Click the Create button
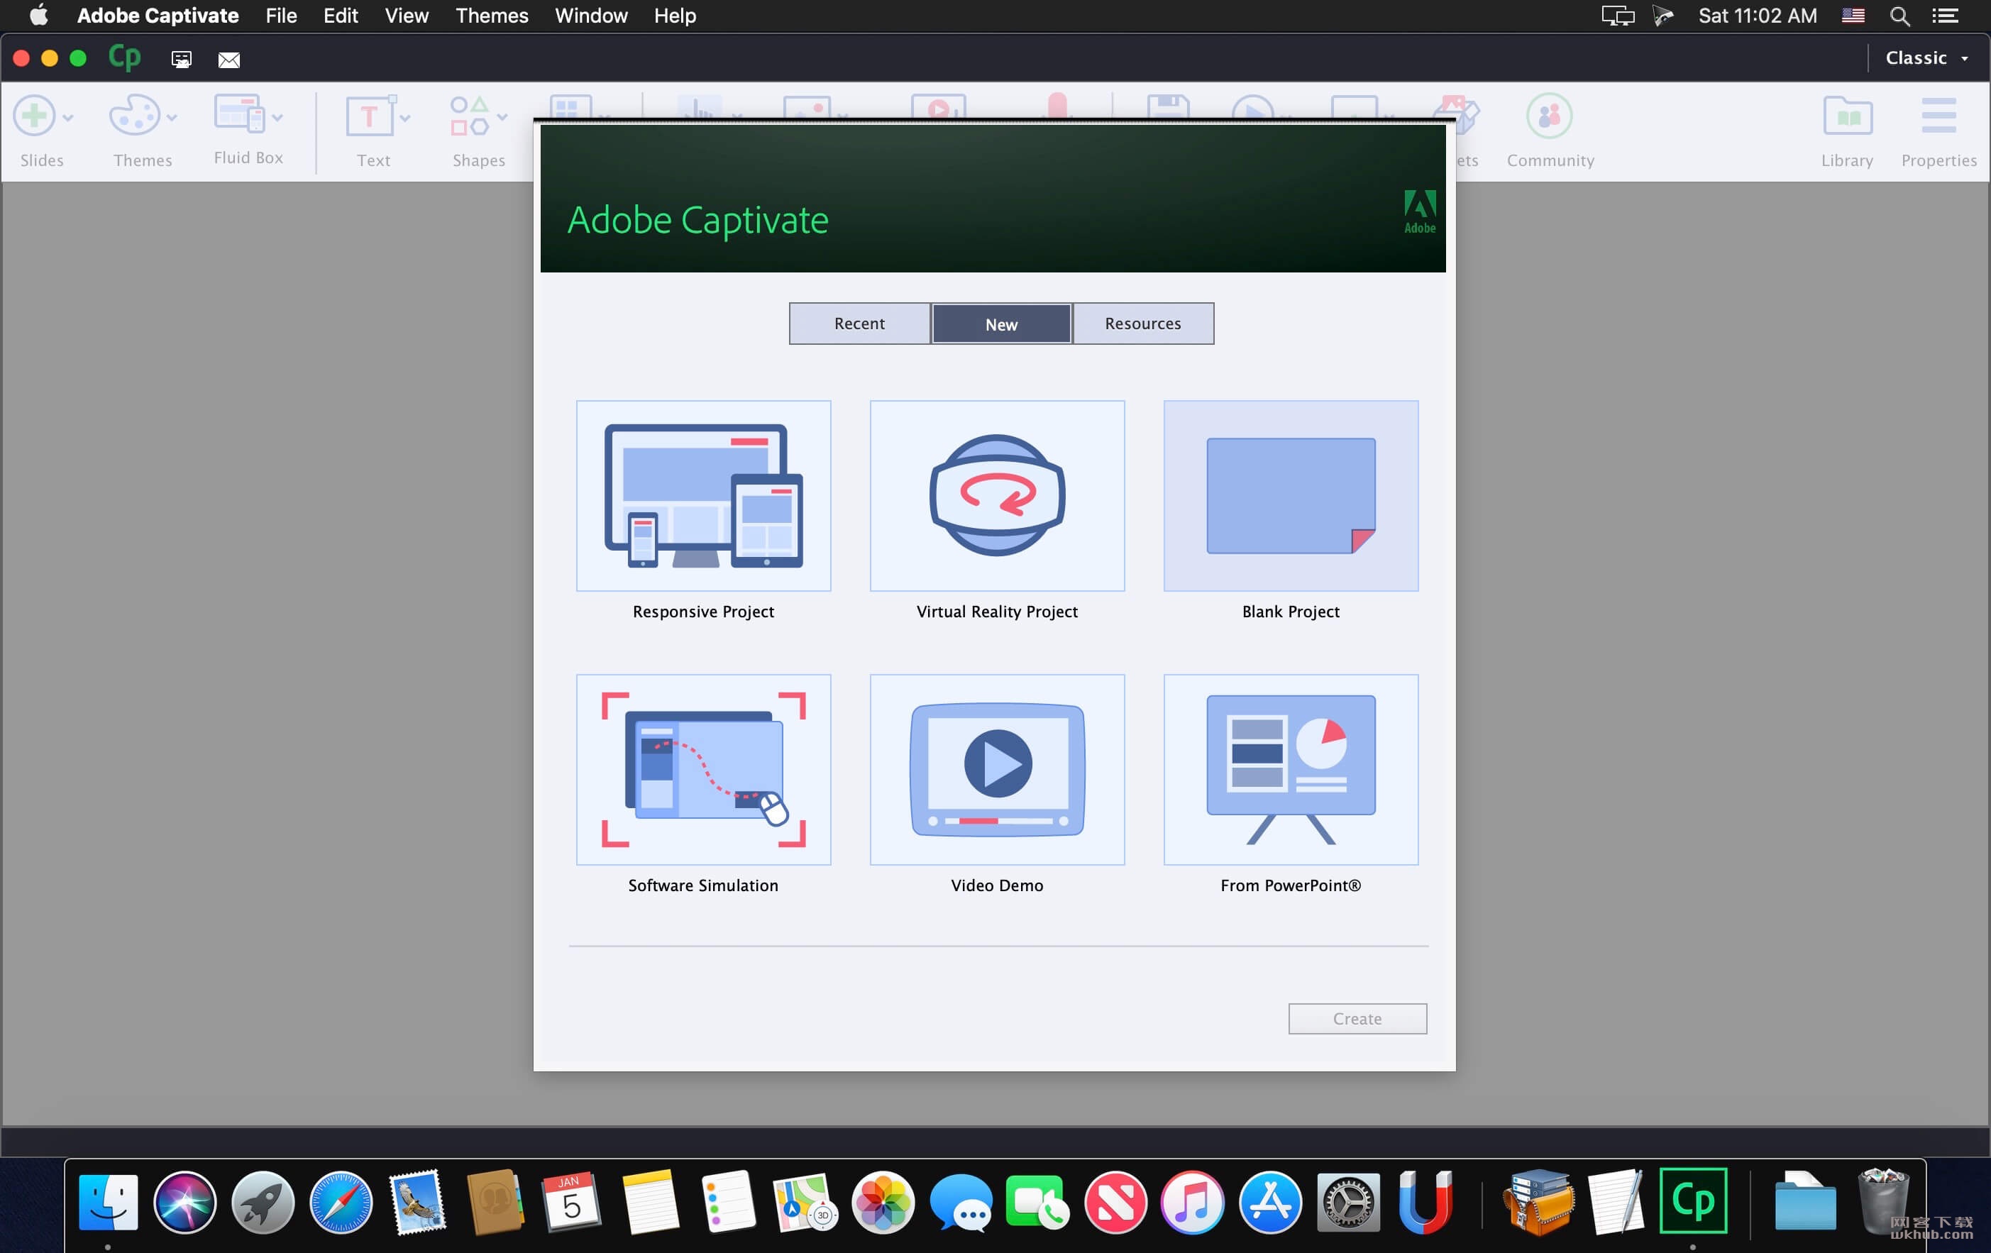 pyautogui.click(x=1357, y=1018)
